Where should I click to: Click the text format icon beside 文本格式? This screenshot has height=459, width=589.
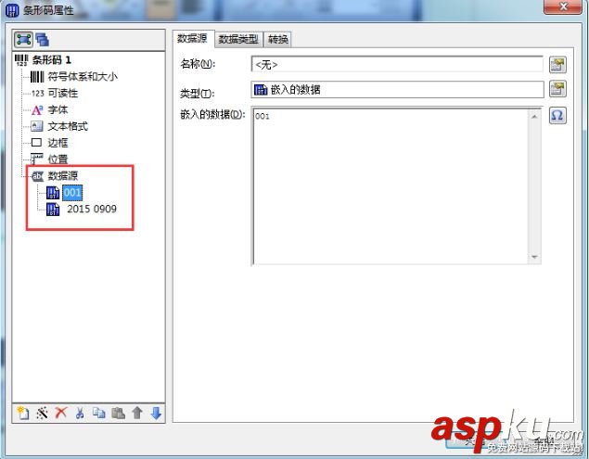[x=37, y=126]
